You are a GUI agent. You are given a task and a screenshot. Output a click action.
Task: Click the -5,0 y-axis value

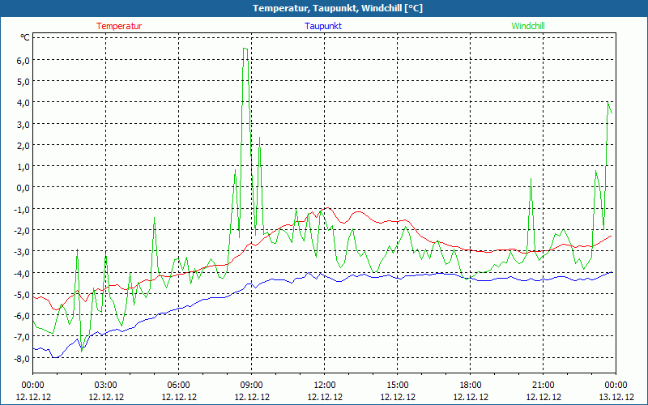click(x=22, y=295)
